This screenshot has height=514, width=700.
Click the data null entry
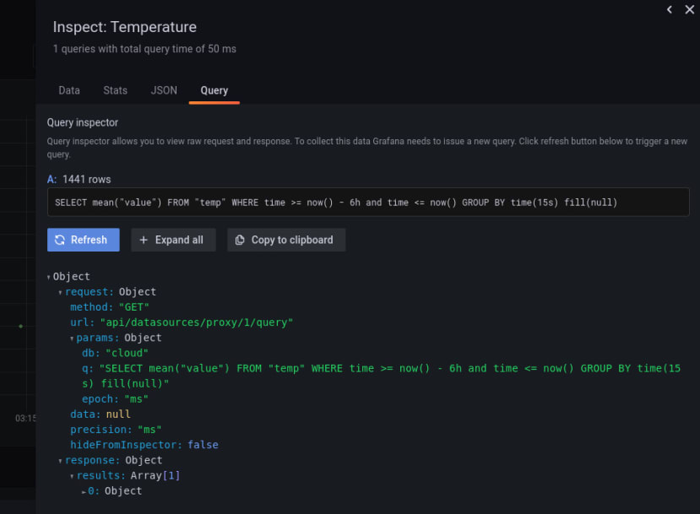coord(100,414)
